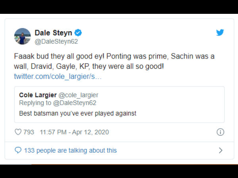Image resolution: width=238 pixels, height=178 pixels.
Task: Click the @cole_largier handle in quoted tweet
Action: tap(78, 95)
